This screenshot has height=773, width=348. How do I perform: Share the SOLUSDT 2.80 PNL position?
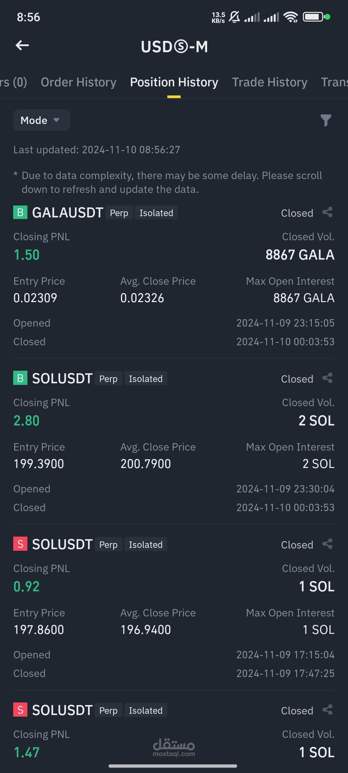327,378
